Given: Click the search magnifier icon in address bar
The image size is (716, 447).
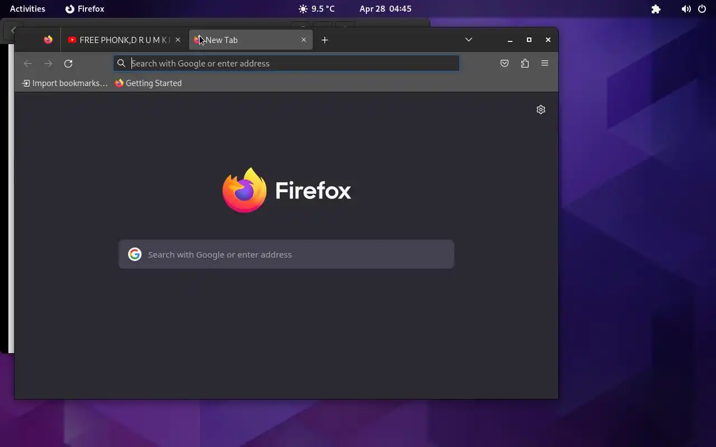Looking at the screenshot, I should point(121,63).
